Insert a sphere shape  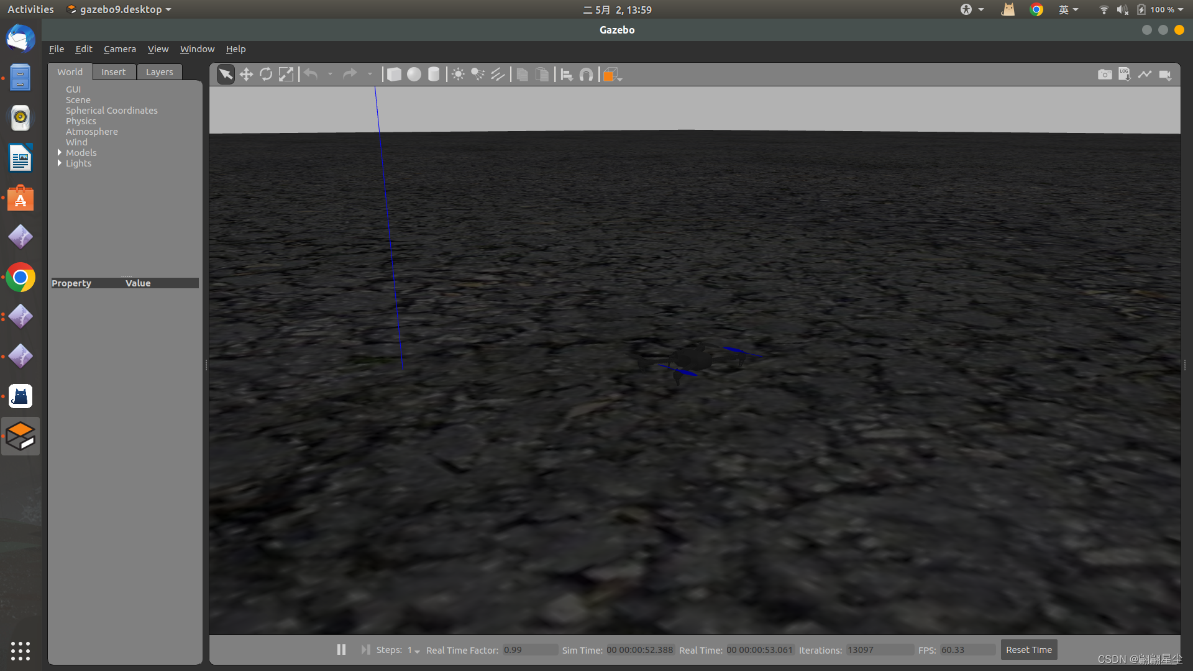pyautogui.click(x=414, y=75)
